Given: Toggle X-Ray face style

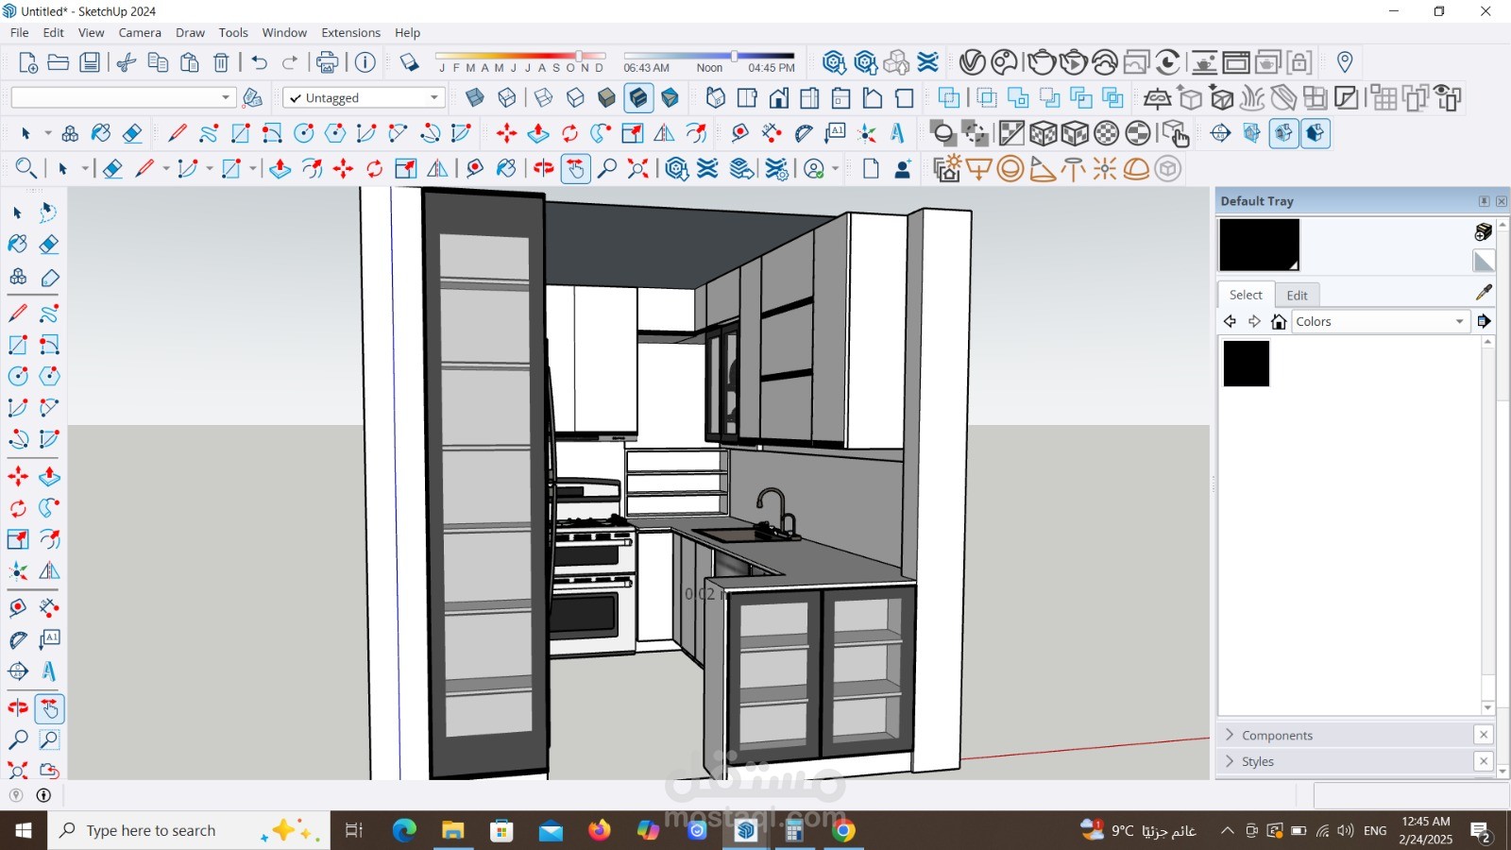Looking at the screenshot, I should (475, 98).
